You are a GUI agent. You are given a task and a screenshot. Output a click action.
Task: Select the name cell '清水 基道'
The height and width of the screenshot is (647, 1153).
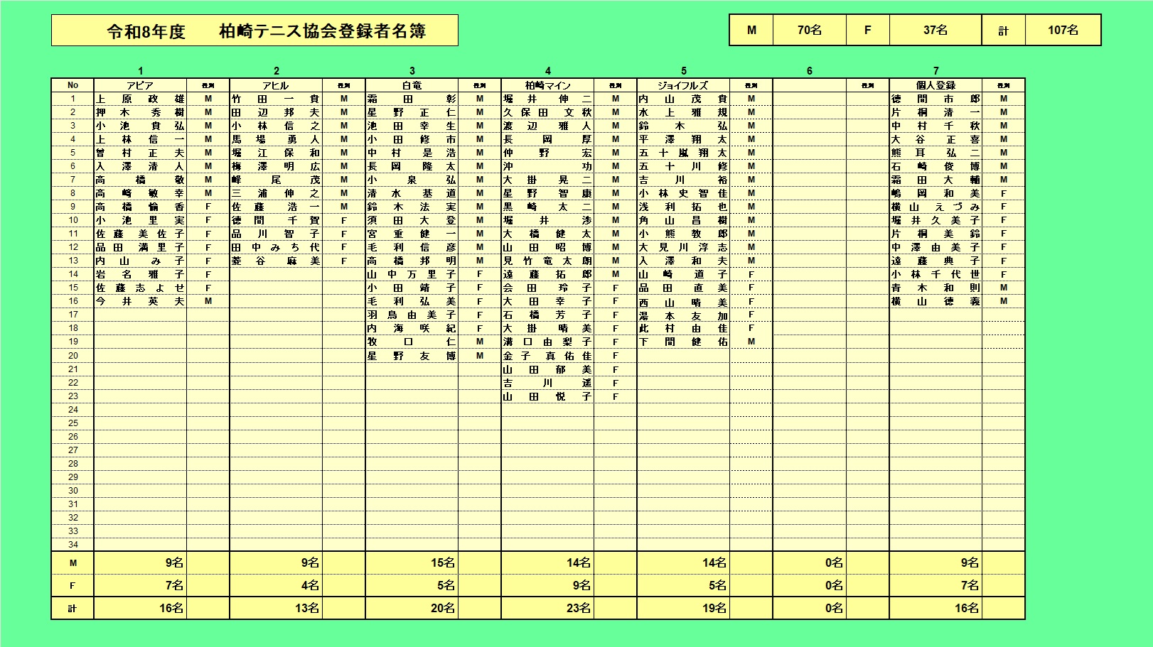point(412,193)
